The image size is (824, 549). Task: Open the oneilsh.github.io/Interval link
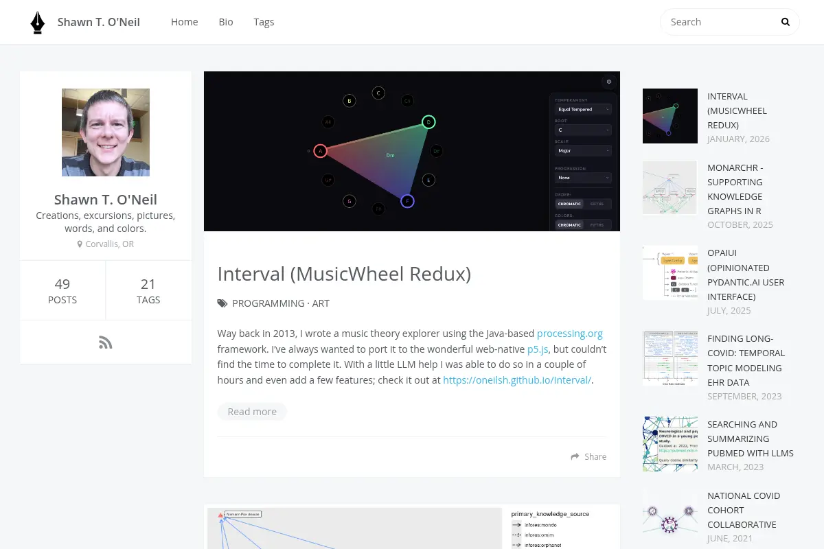point(517,380)
